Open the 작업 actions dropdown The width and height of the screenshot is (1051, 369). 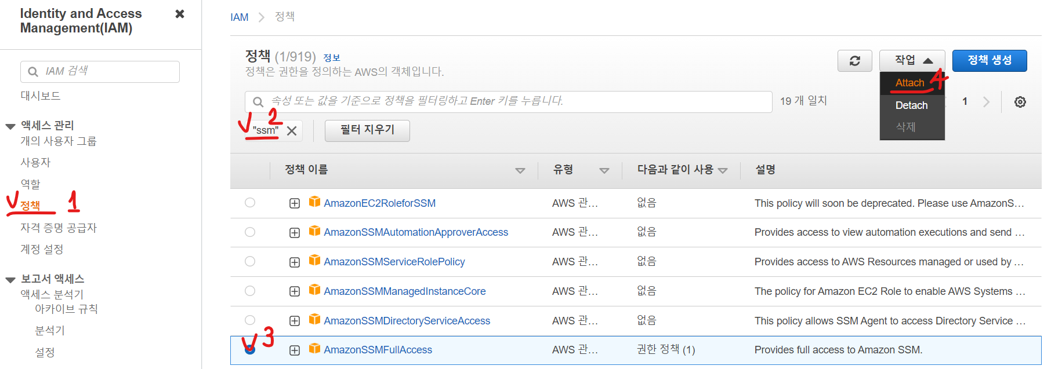tap(912, 60)
